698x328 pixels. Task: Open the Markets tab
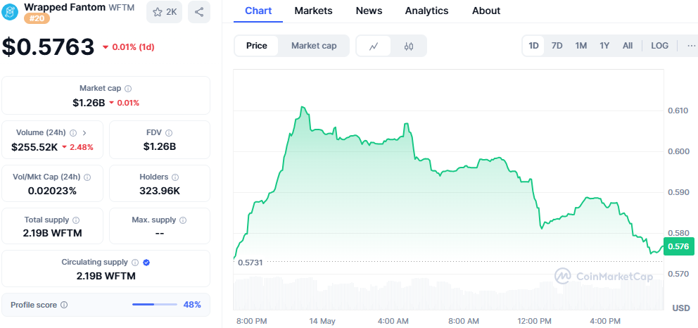[313, 11]
